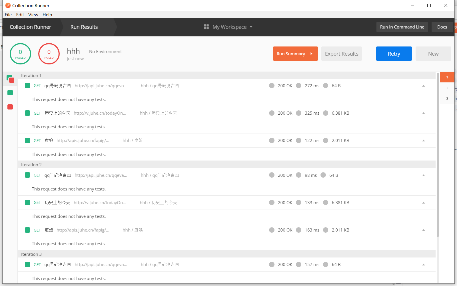
Task: Start a New run
Action: [x=433, y=54]
